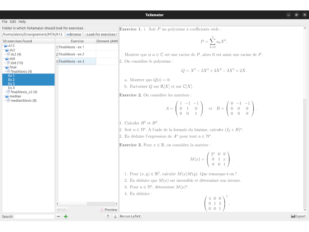Click the exercise list scroll-left arrow
309x232 pixels.
[57, 204]
